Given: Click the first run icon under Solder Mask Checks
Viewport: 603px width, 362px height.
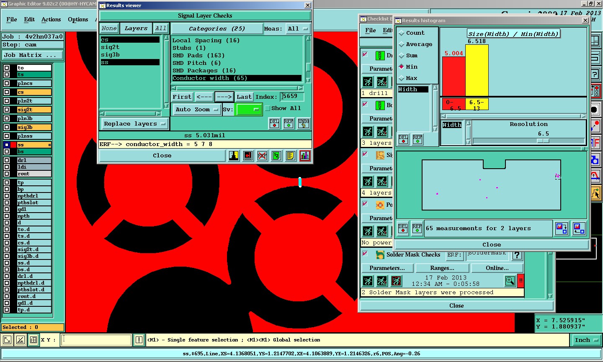Looking at the screenshot, I should coord(368,280).
